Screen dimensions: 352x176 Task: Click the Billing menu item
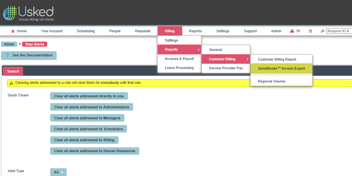170,31
